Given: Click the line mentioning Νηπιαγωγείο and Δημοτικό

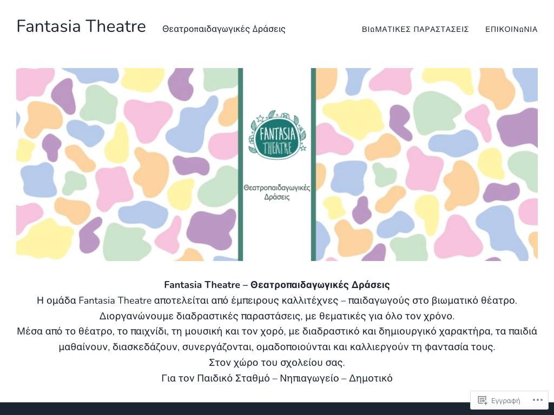Looking at the screenshot, I should pos(277,378).
